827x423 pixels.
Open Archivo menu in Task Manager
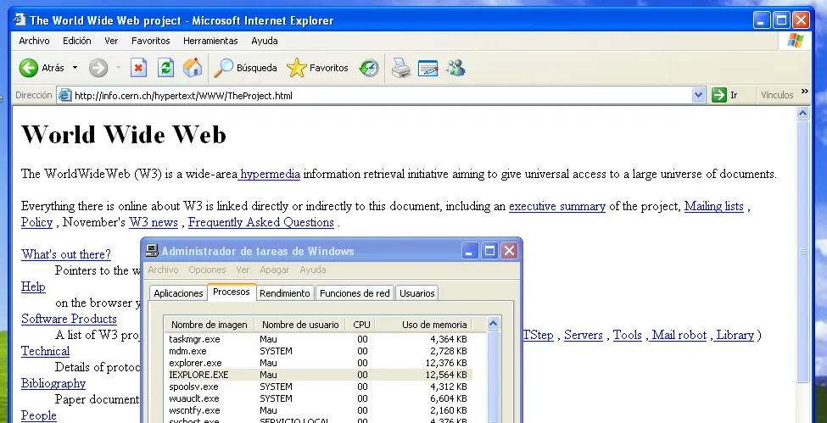click(163, 270)
